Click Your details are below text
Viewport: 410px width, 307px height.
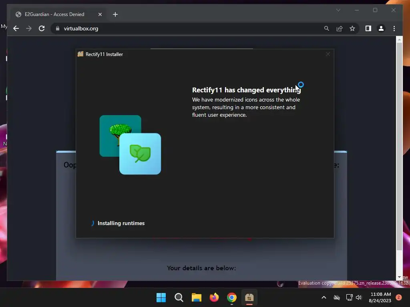coord(201,268)
